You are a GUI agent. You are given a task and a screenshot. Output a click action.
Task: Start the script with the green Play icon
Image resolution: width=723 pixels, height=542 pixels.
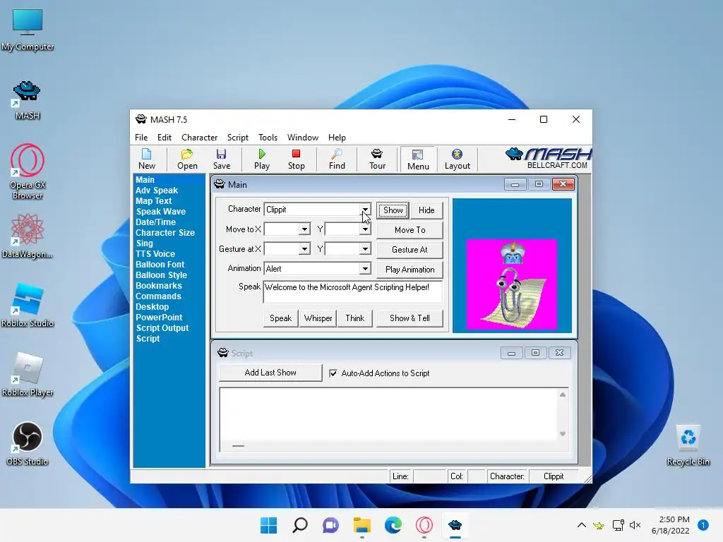pyautogui.click(x=262, y=159)
